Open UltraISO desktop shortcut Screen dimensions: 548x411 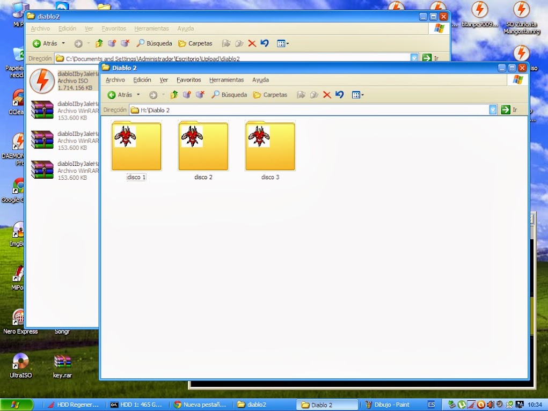(x=20, y=366)
